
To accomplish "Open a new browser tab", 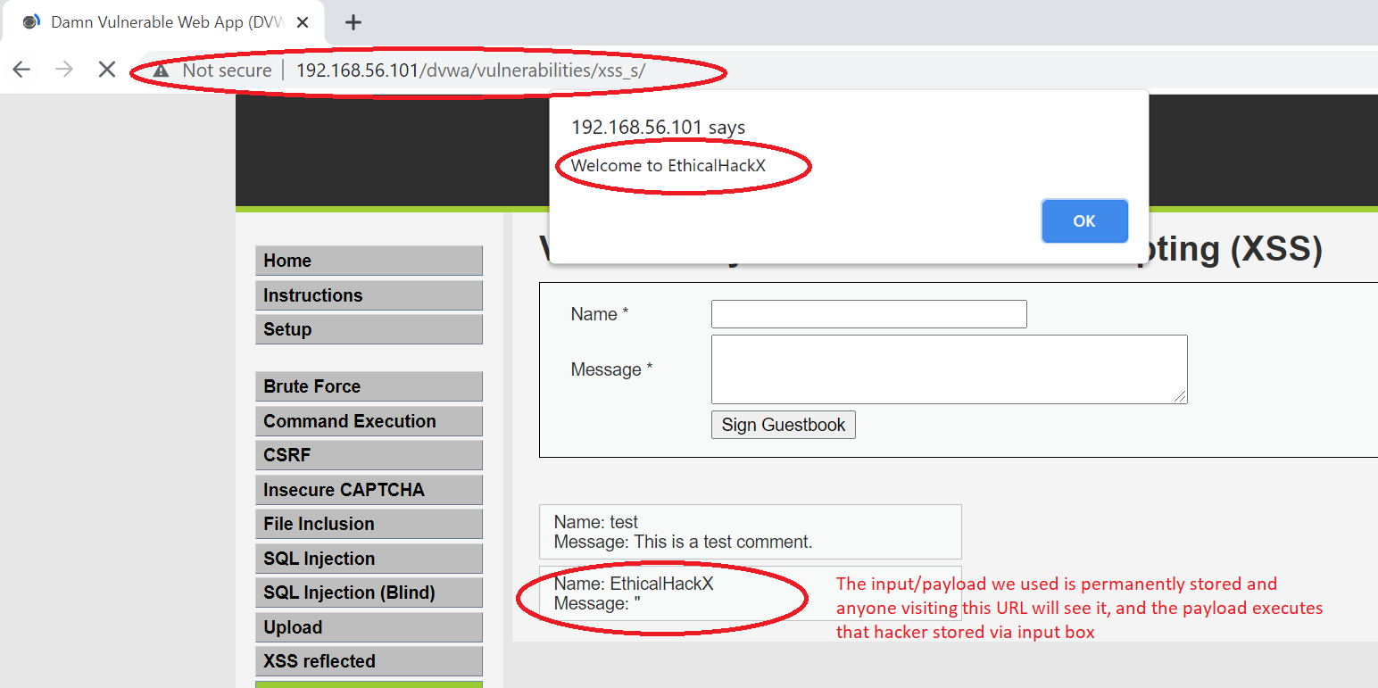I will click(353, 22).
